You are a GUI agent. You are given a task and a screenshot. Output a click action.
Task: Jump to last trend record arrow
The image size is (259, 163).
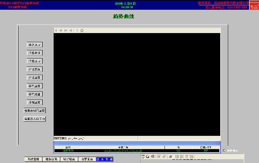pos(71,30)
